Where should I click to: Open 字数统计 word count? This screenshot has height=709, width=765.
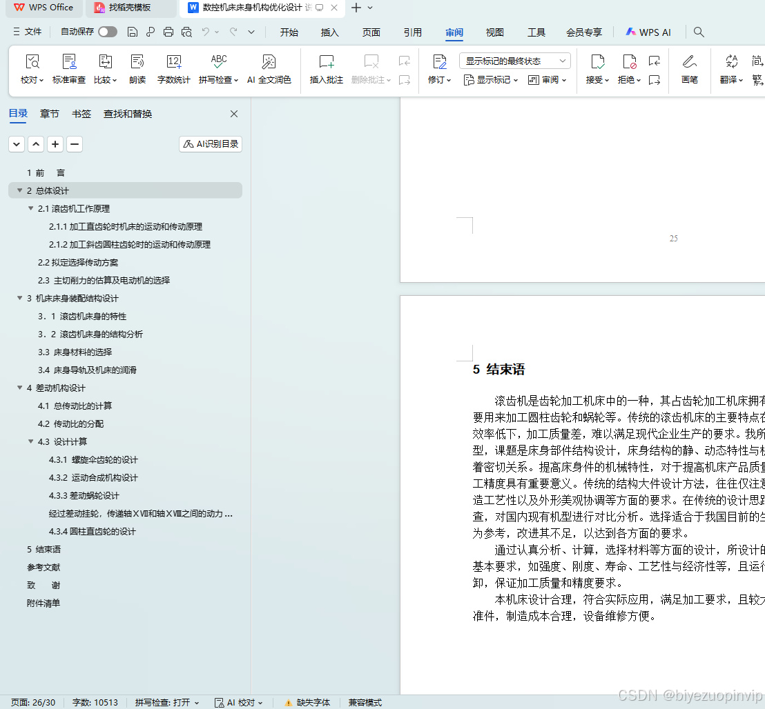pyautogui.click(x=173, y=69)
